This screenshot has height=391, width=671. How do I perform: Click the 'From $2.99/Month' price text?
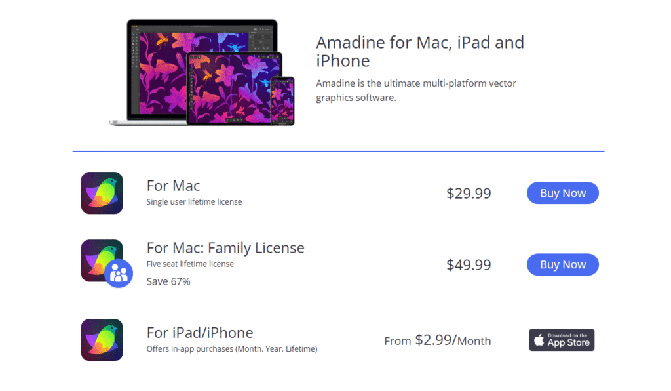click(x=437, y=340)
